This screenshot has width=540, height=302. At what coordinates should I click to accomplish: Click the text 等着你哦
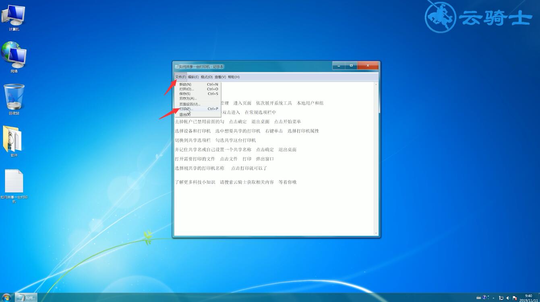(x=288, y=182)
